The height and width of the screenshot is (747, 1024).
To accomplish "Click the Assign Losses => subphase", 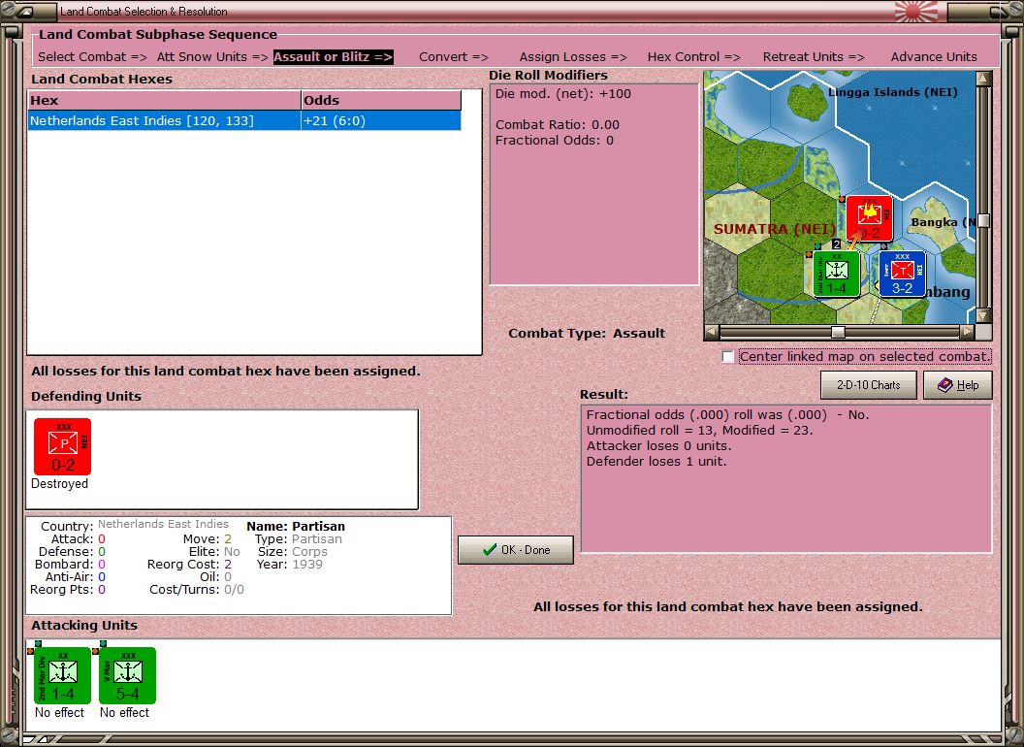I will [573, 57].
